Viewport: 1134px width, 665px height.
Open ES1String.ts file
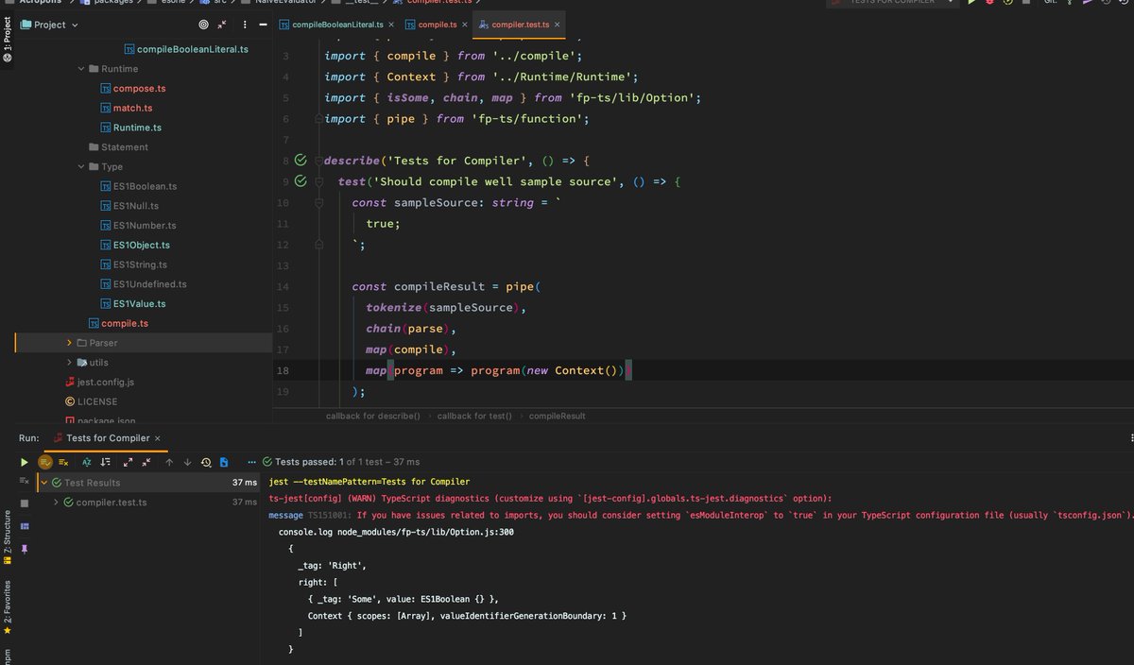tap(133, 264)
